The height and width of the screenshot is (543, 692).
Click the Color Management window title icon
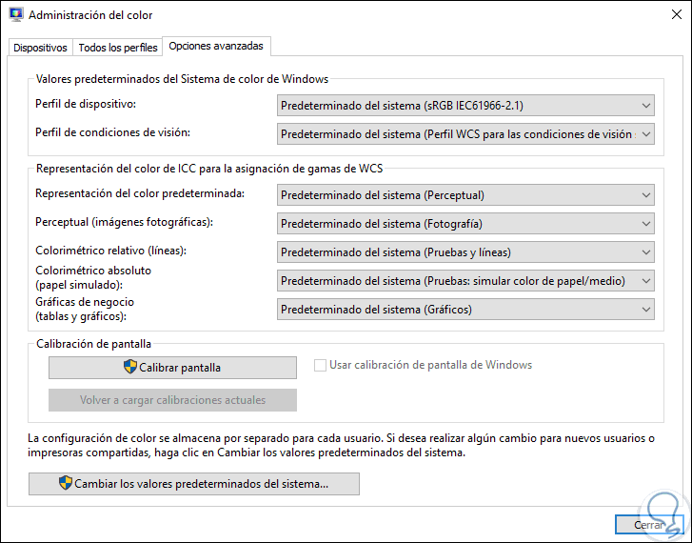tap(16, 15)
